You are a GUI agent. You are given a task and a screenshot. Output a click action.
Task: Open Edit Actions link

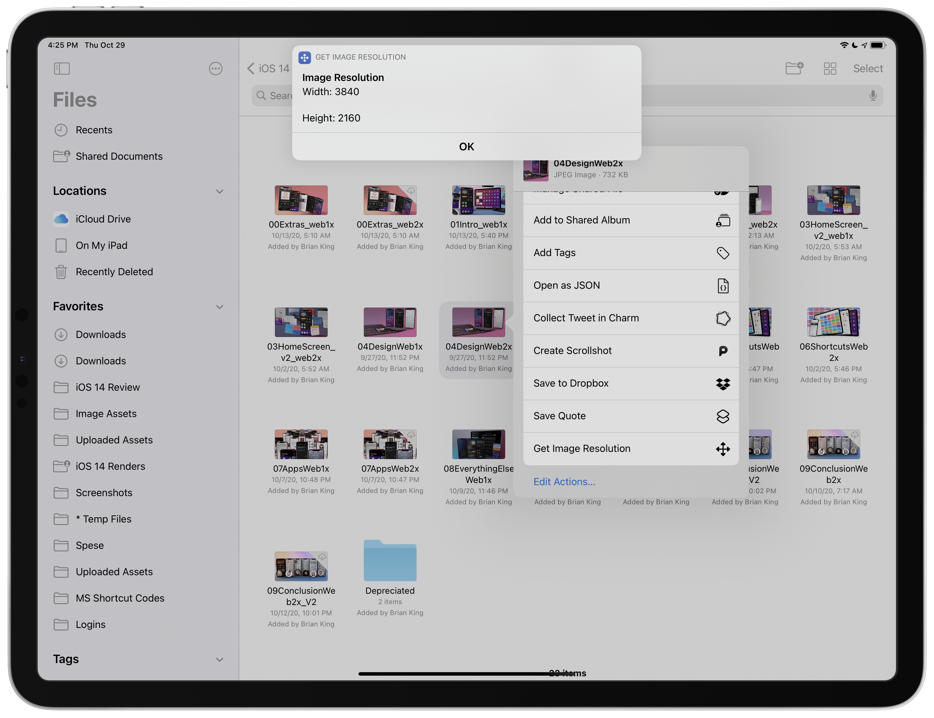(564, 482)
